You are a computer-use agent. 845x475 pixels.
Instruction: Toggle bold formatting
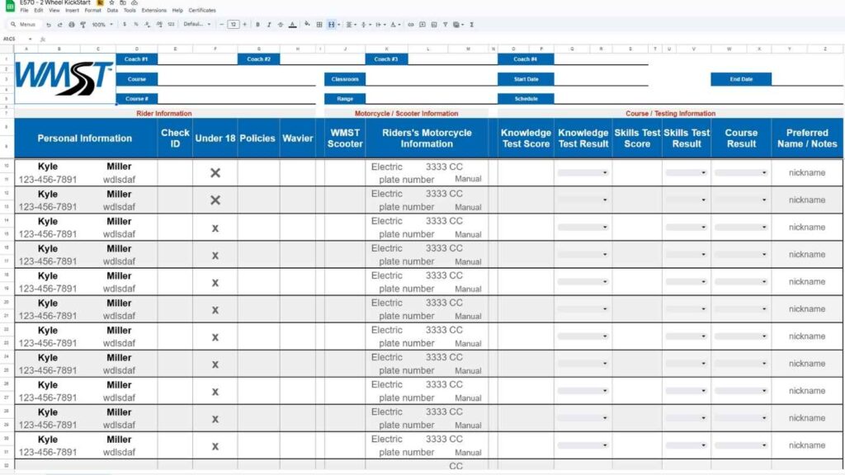pos(257,25)
